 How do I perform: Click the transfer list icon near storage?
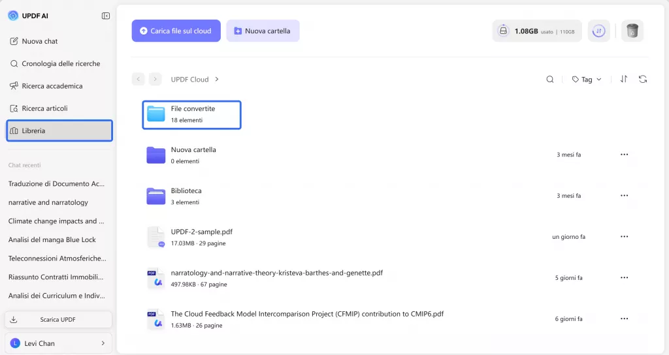599,31
